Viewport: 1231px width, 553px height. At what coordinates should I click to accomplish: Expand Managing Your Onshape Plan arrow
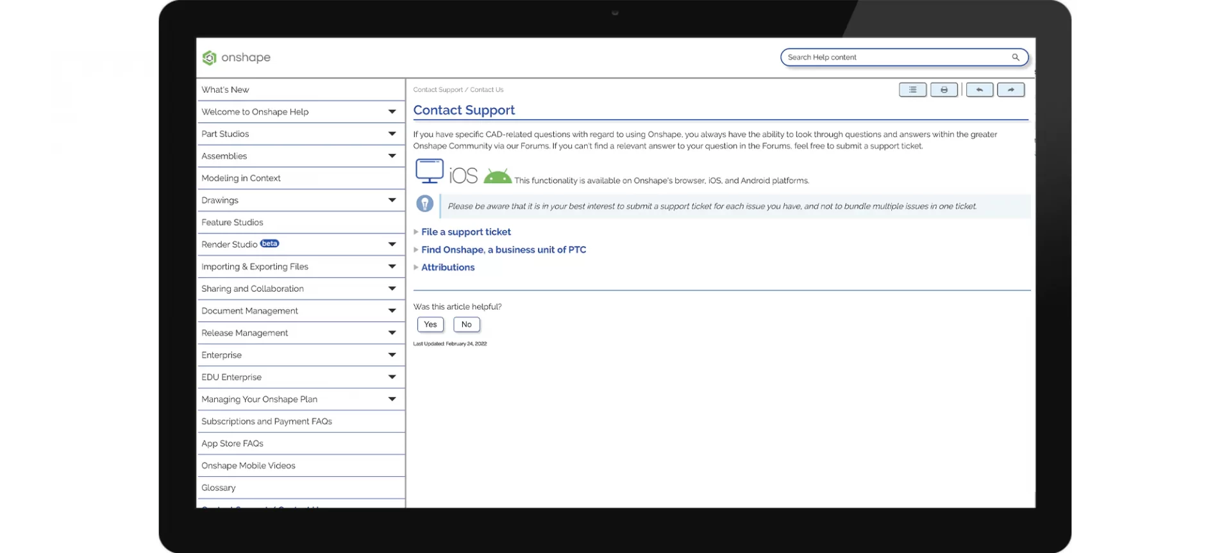[x=392, y=399]
